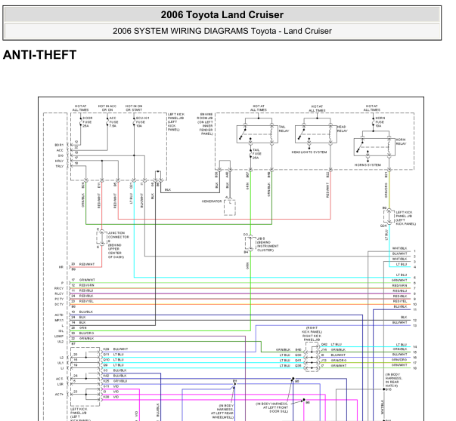Click the BDR1 terminal label
This screenshot has height=421, width=456.
point(59,145)
